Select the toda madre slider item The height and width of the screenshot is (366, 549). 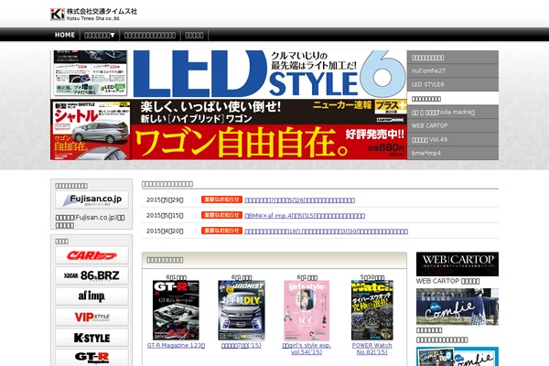click(452, 112)
